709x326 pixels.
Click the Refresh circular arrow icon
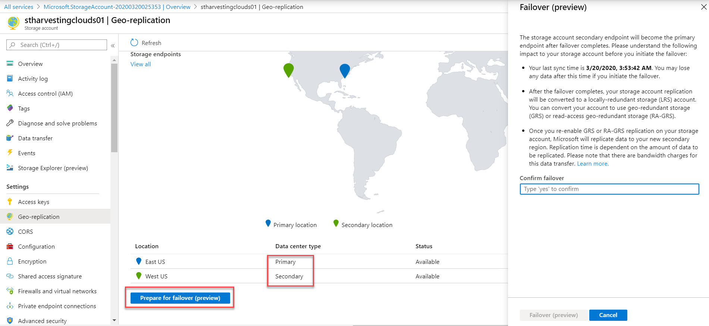click(134, 43)
